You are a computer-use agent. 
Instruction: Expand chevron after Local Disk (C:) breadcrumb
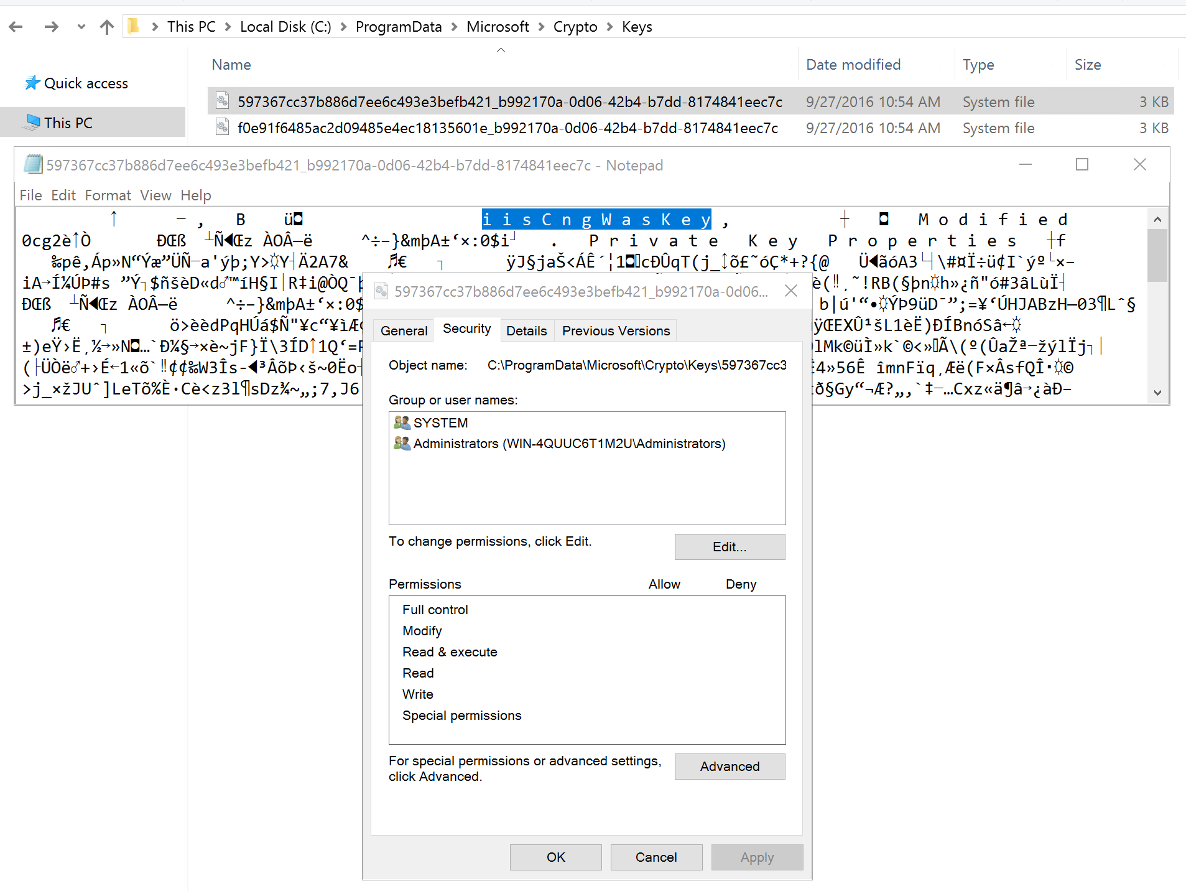click(x=343, y=27)
